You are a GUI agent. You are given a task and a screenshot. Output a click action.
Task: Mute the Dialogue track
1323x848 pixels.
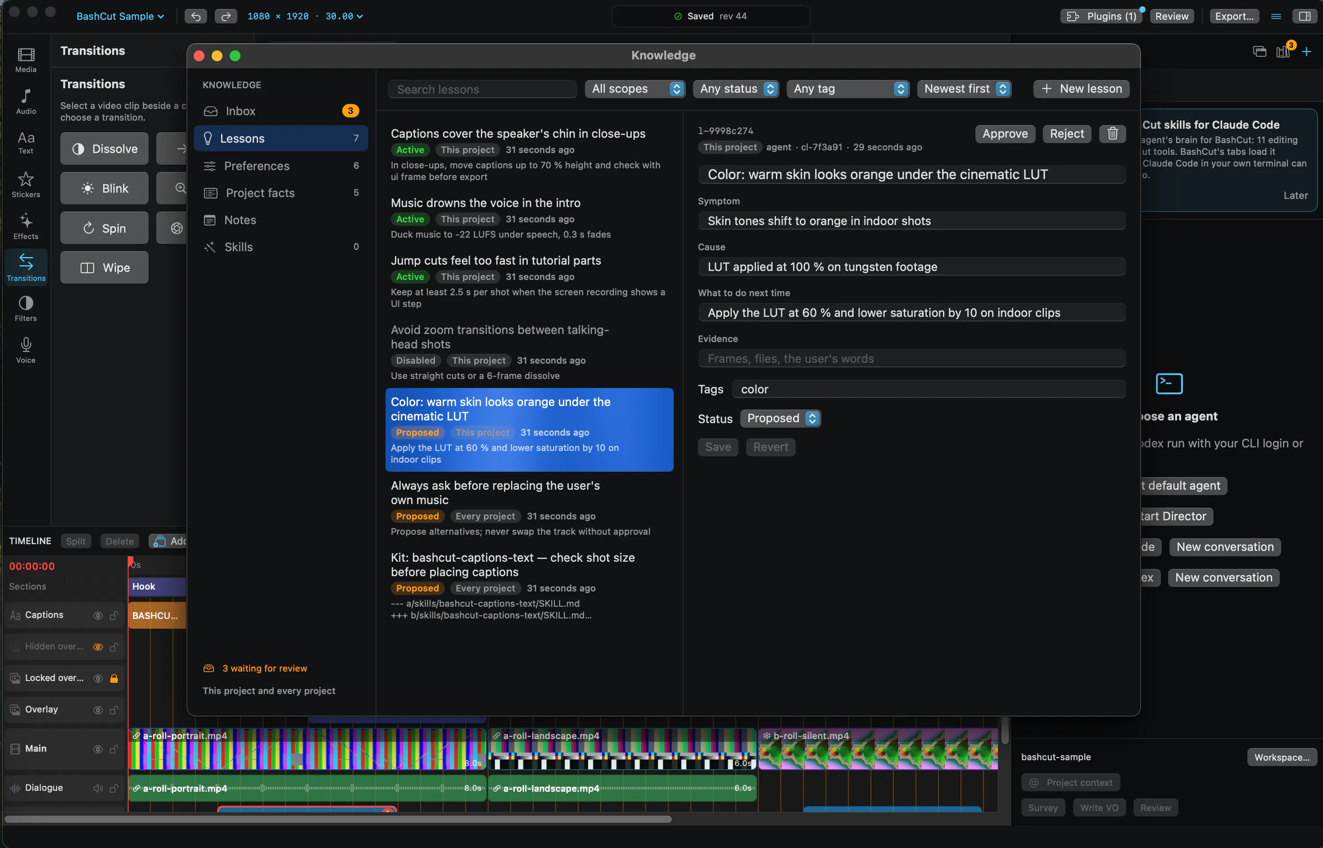[x=98, y=788]
